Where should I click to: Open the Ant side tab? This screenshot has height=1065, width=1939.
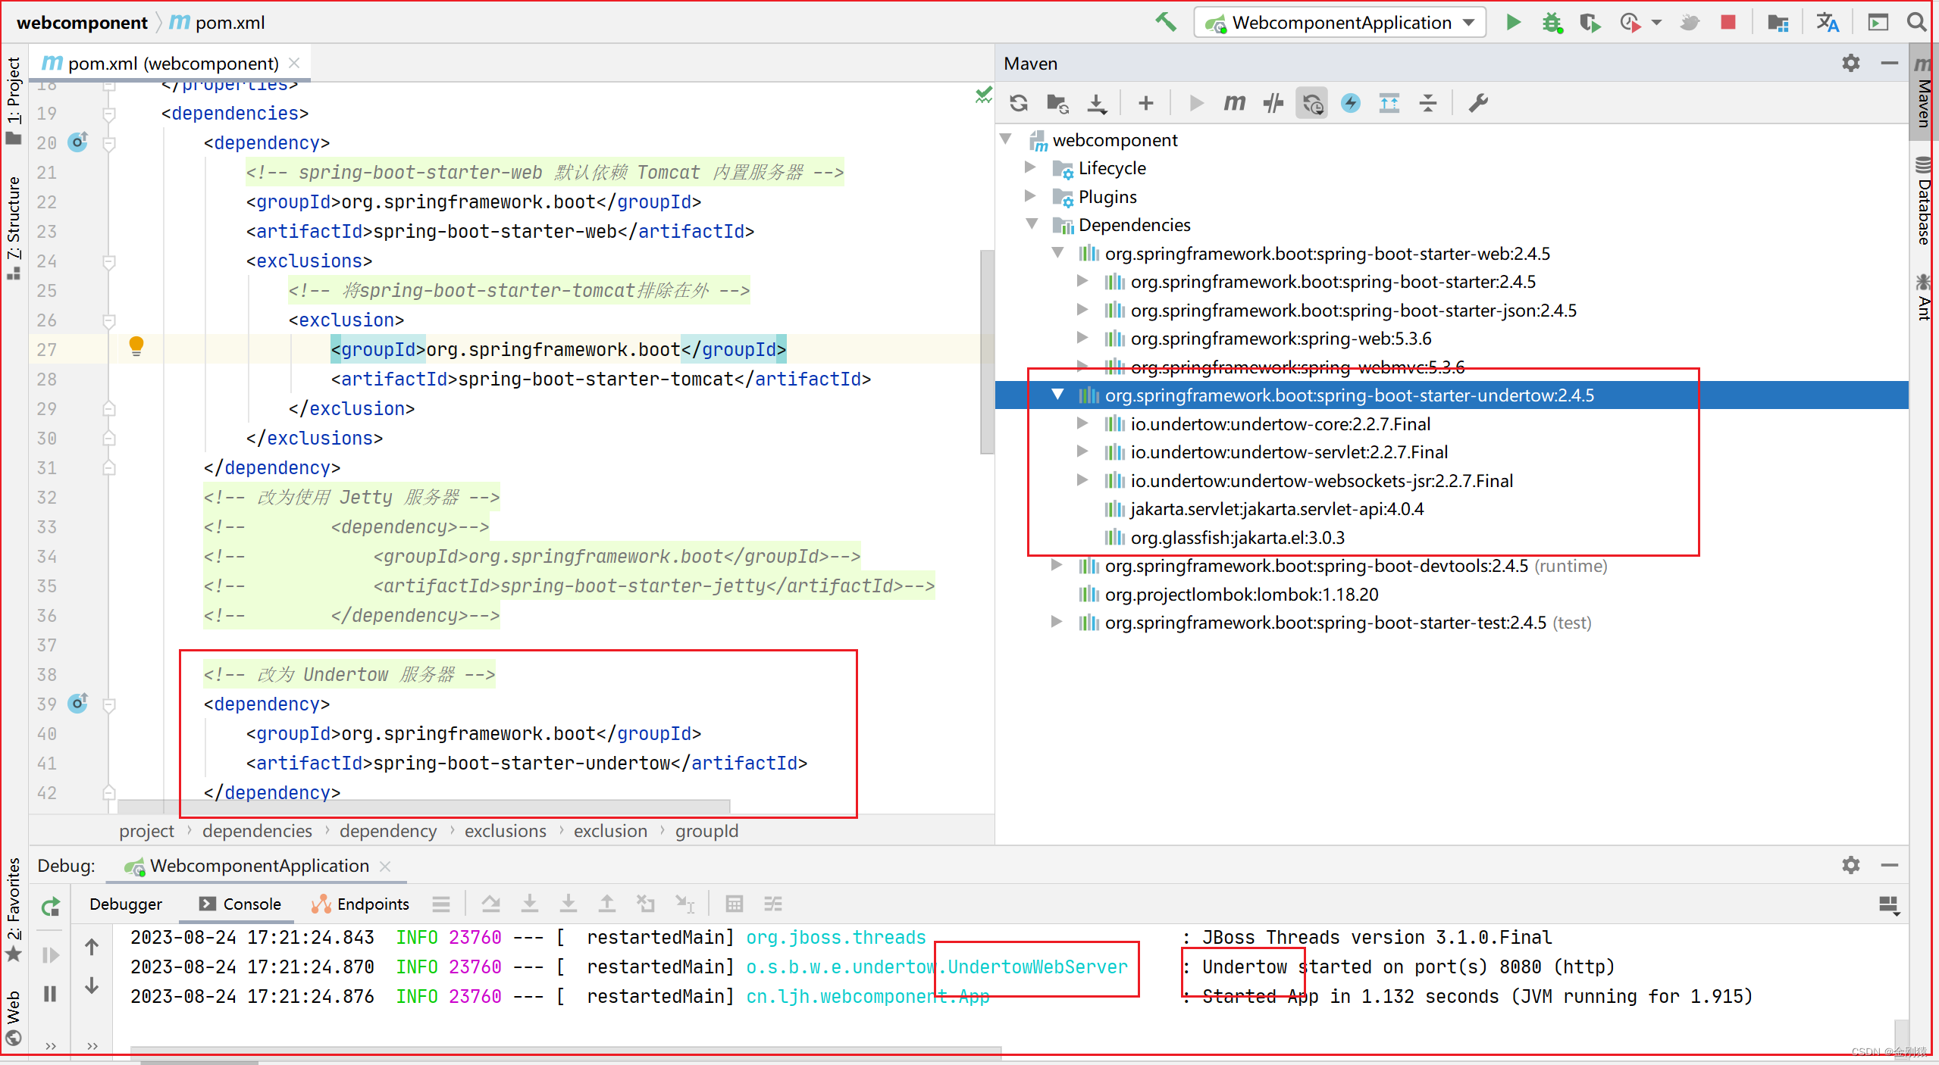pos(1924,298)
